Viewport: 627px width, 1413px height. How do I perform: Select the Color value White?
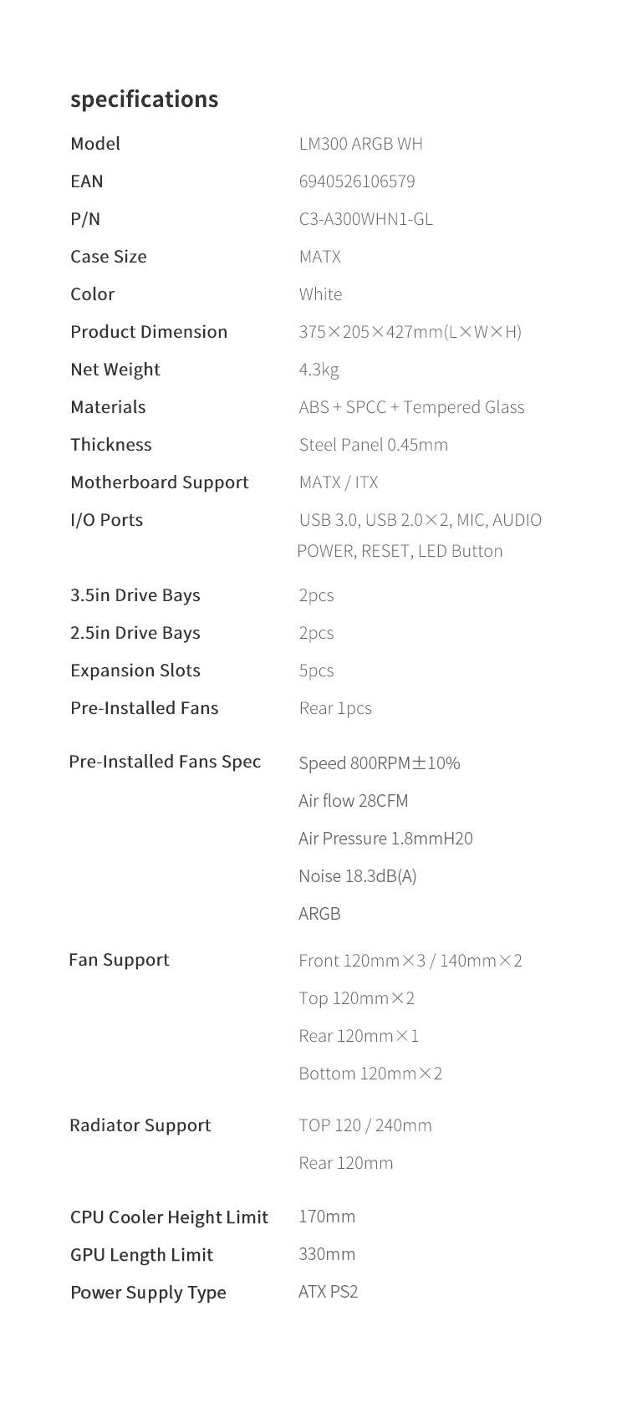[x=320, y=294]
